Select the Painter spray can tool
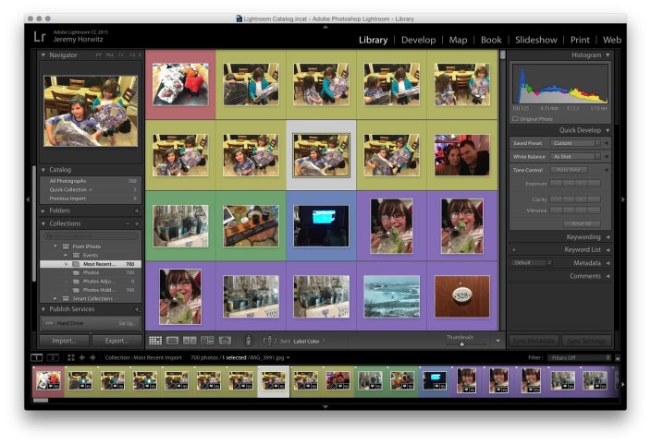 point(248,341)
